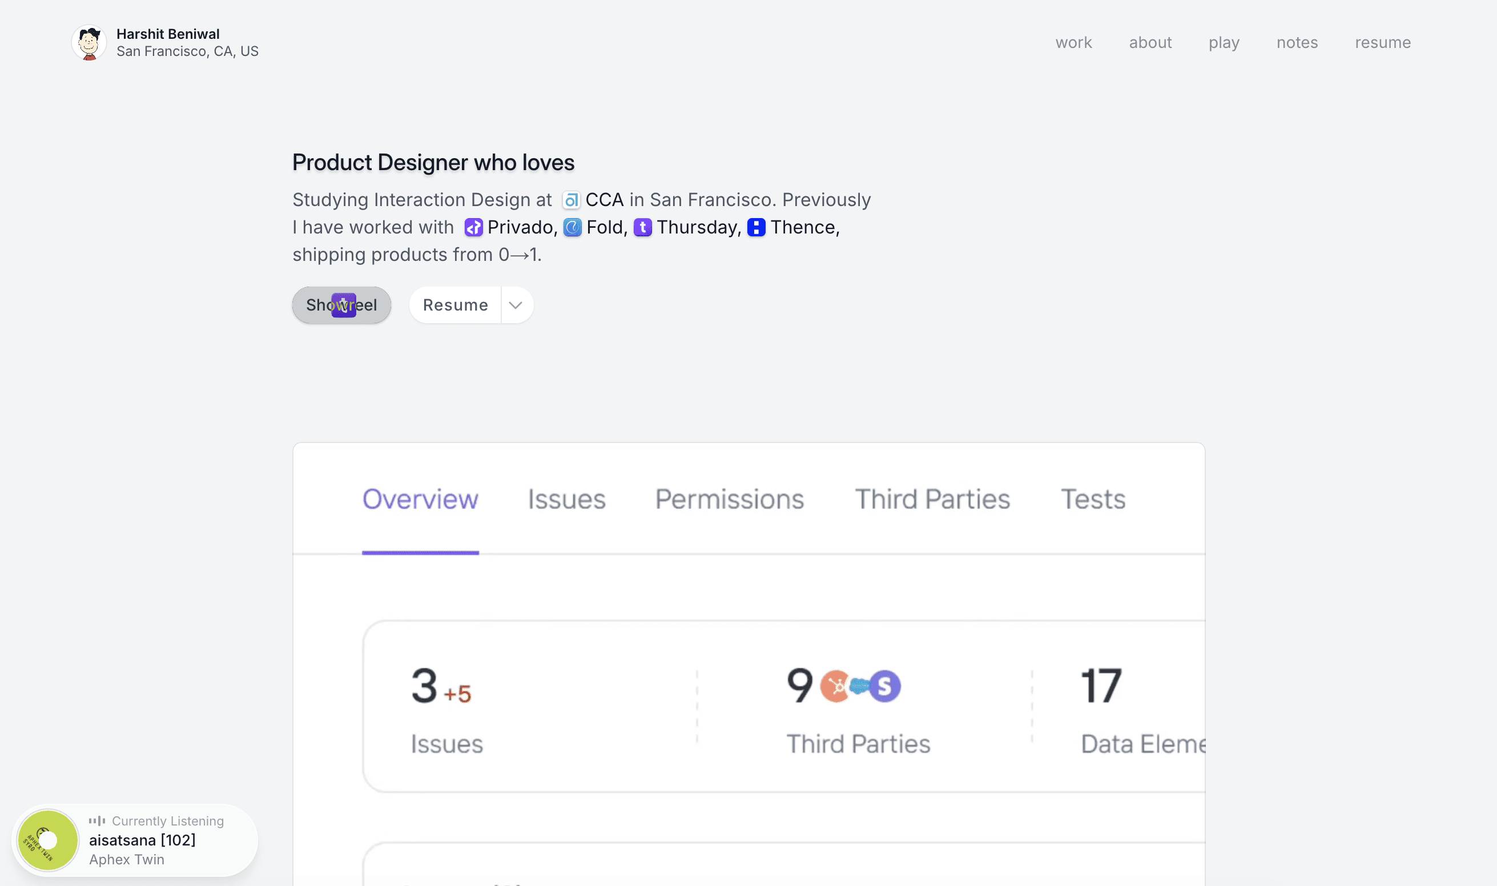The image size is (1497, 886).
Task: Click the Thursday logo icon
Action: coord(642,227)
